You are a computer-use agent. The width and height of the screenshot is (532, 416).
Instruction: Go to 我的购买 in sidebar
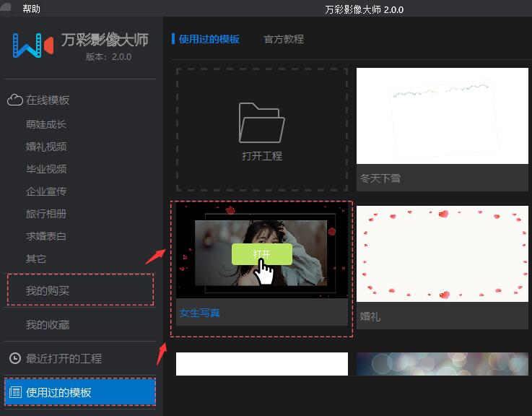(x=48, y=291)
